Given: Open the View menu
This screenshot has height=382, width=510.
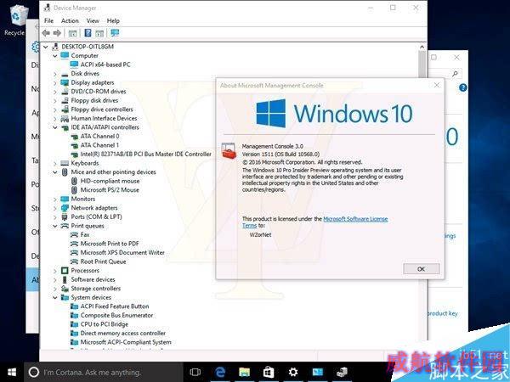Looking at the screenshot, I should click(93, 20).
